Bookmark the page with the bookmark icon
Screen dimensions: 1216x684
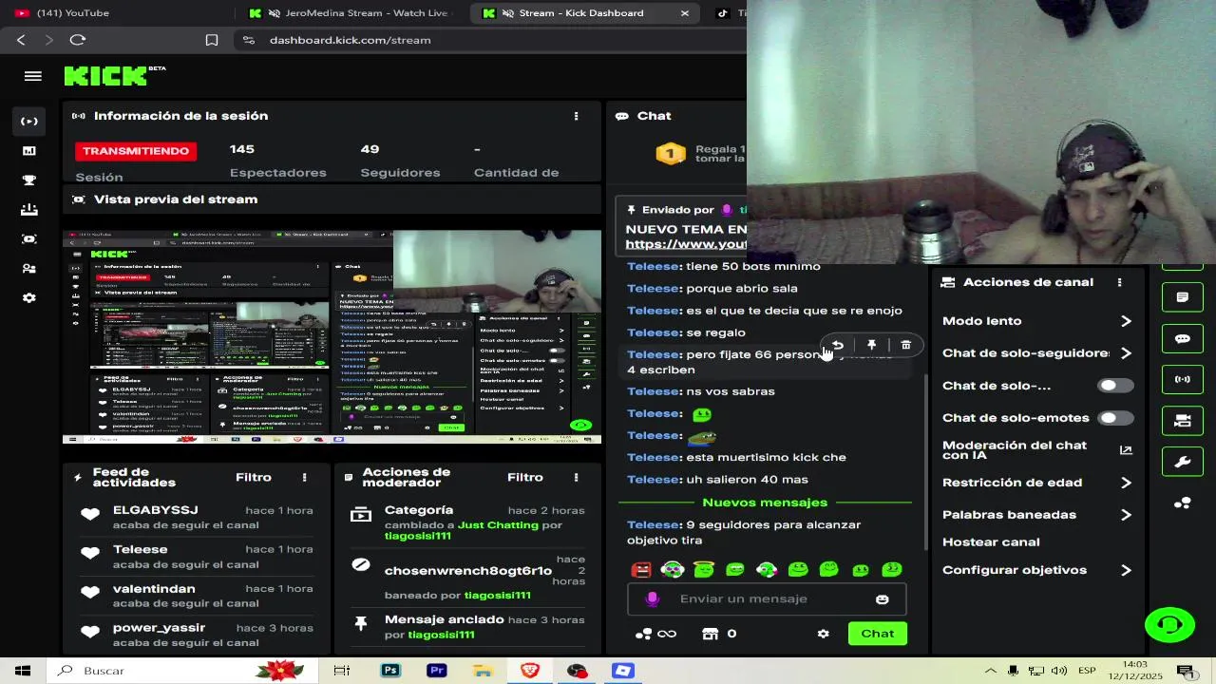pyautogui.click(x=212, y=40)
